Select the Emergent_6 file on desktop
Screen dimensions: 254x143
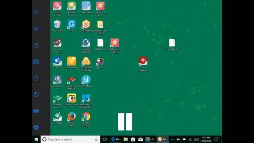click(x=172, y=44)
